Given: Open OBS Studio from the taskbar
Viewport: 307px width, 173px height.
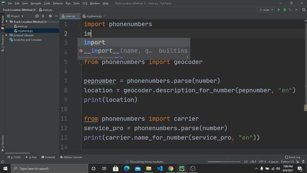Looking at the screenshot, I should [x=193, y=169].
